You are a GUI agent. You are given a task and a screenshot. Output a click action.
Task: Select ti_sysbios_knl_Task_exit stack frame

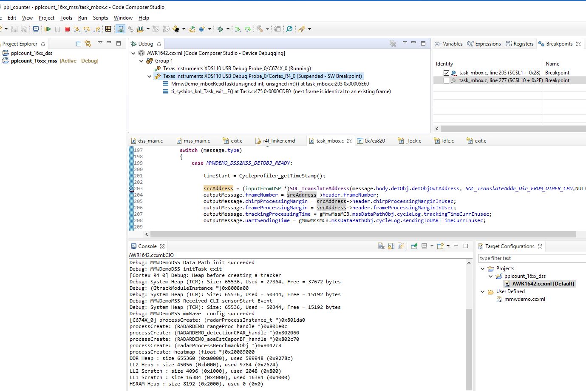tap(277, 91)
